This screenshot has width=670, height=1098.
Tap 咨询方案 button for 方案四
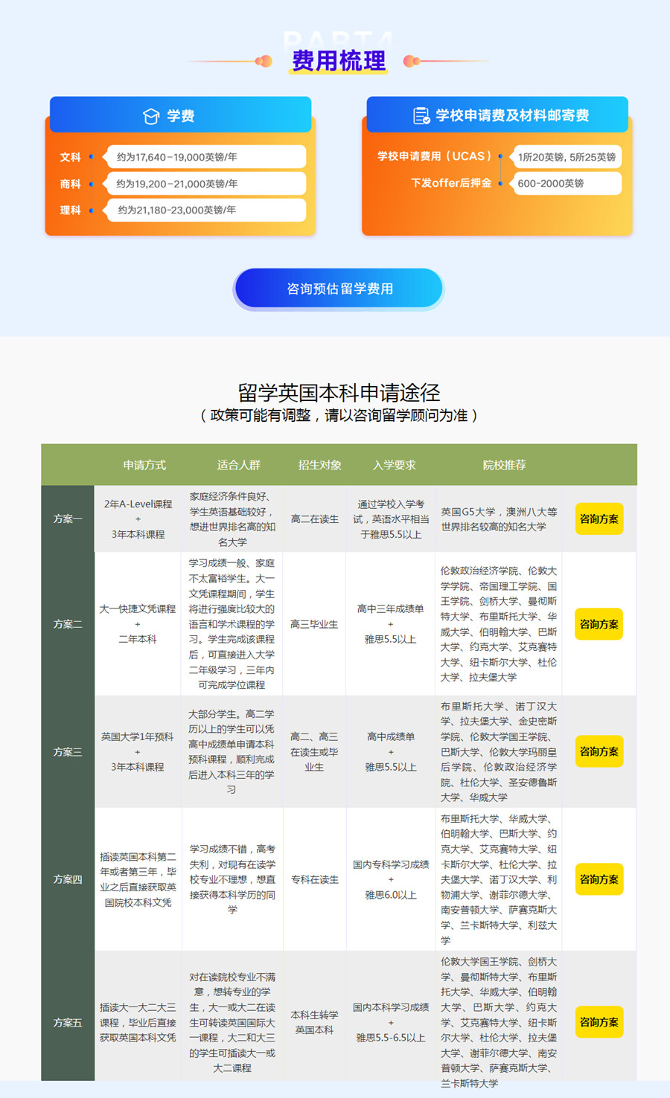click(x=599, y=879)
